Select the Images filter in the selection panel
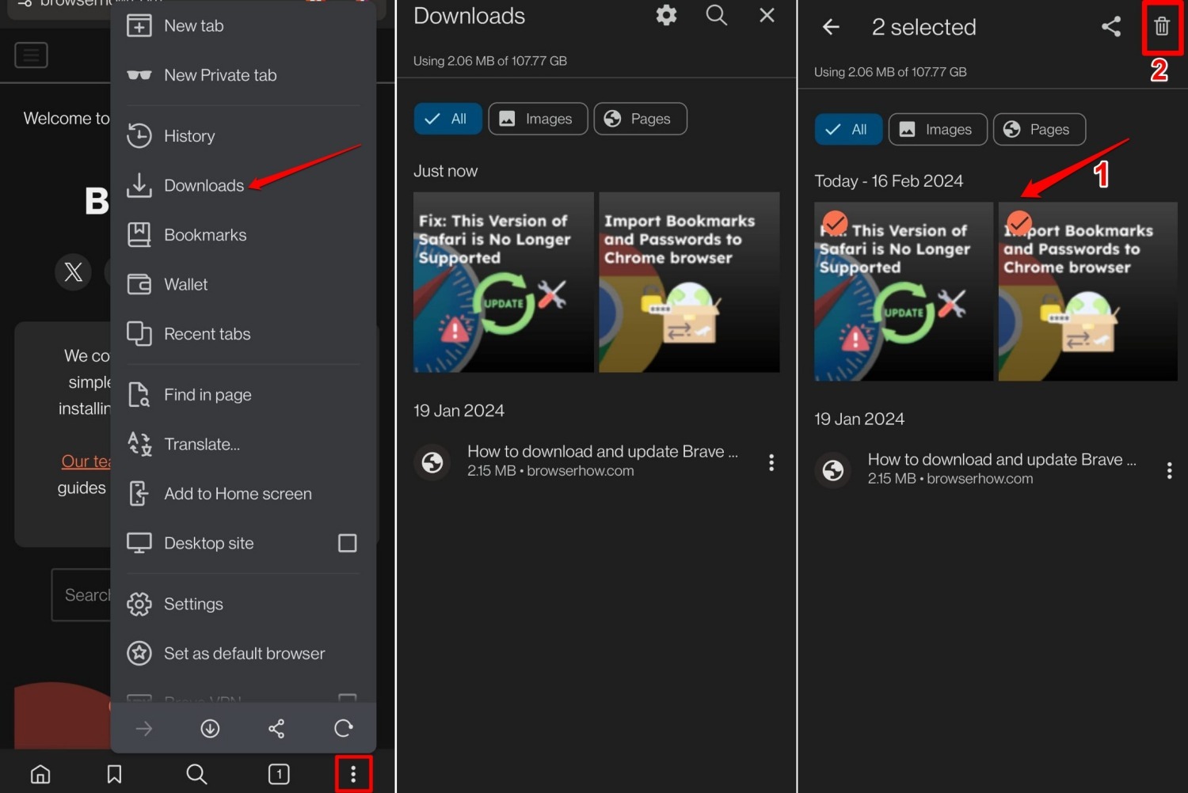The height and width of the screenshot is (793, 1188). (938, 129)
